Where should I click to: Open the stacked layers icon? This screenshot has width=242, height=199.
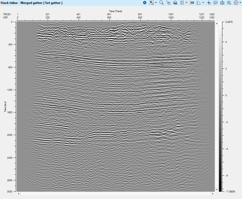[175, 3]
